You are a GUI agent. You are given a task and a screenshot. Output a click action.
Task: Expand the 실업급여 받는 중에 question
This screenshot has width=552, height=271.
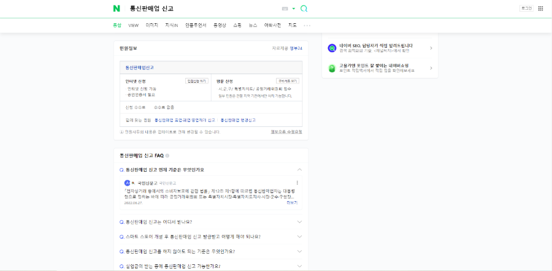click(211, 266)
